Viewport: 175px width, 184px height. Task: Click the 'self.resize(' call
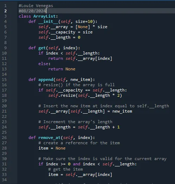click(63, 95)
